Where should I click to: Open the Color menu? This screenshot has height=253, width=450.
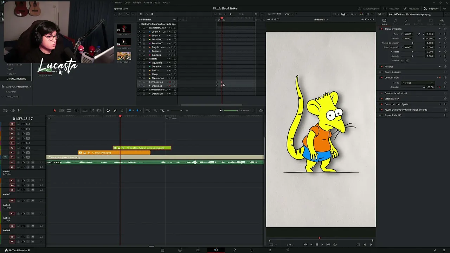(x=127, y=2)
